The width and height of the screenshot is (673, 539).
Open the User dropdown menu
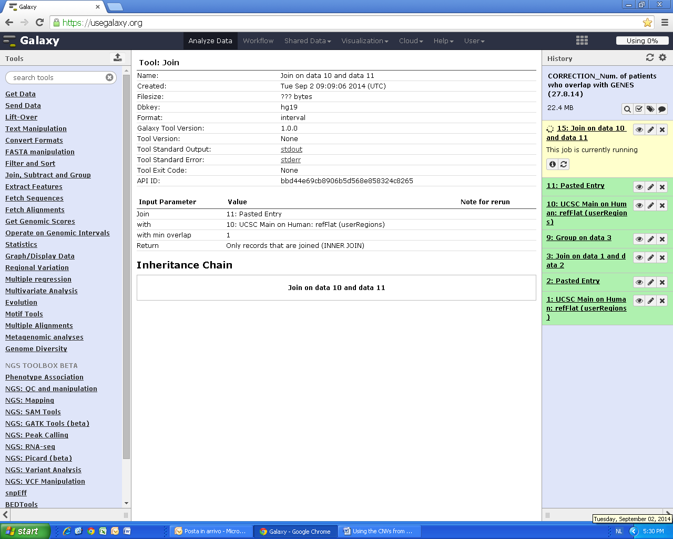click(474, 41)
